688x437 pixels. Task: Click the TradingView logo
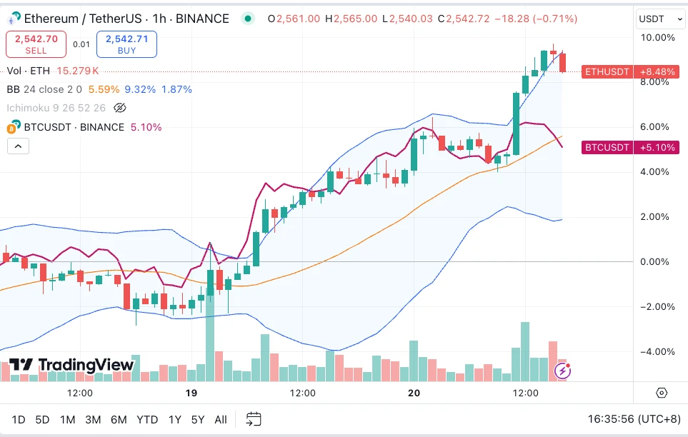71,365
